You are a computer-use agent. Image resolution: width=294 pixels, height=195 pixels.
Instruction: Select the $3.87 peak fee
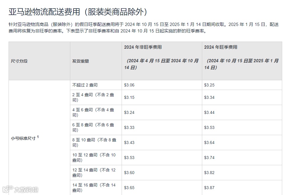[209, 188]
